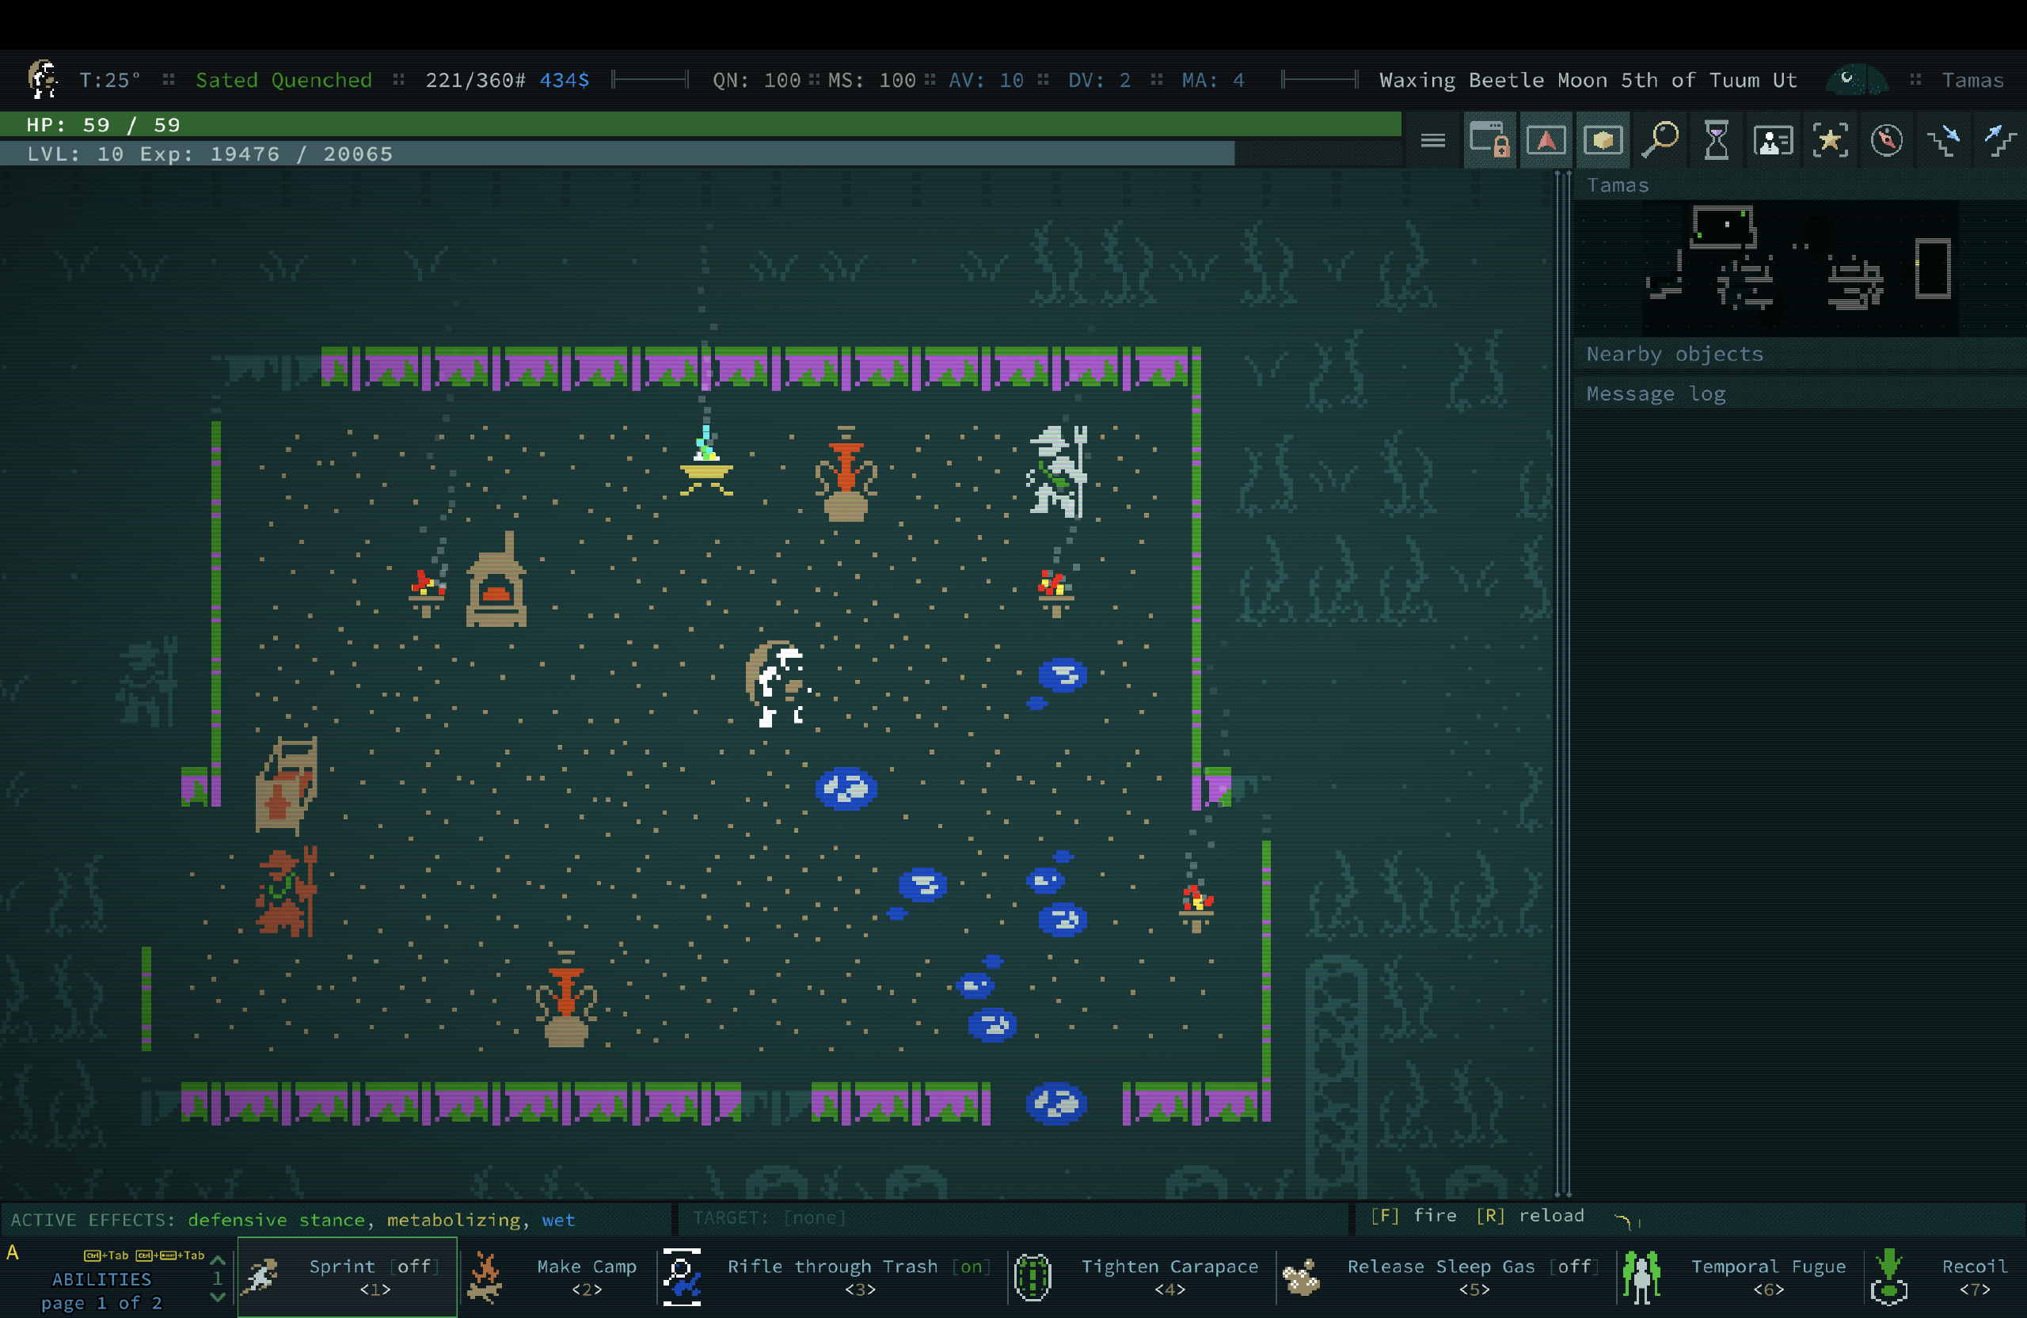
Task: Expand the Nearby objects panel
Action: point(1675,354)
